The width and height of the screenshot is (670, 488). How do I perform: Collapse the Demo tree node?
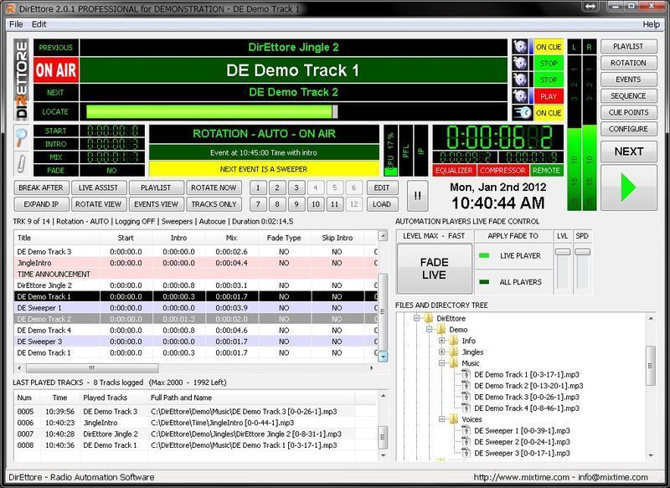(429, 330)
